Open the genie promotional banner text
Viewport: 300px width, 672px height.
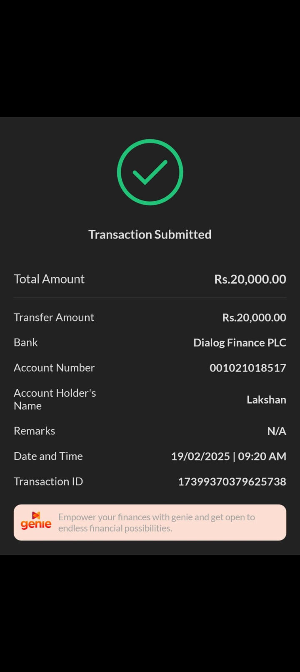(157, 522)
